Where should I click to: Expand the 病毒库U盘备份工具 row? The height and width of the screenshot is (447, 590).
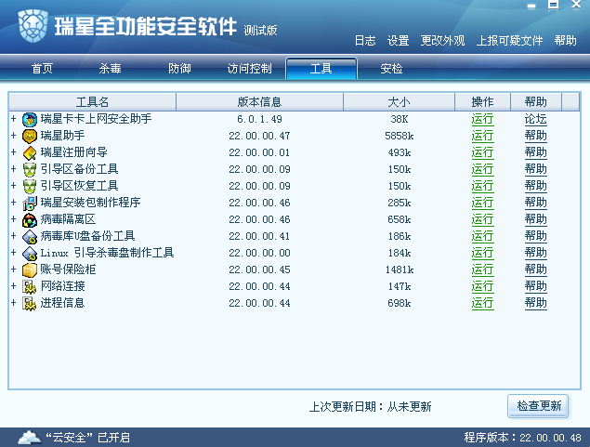coord(14,236)
